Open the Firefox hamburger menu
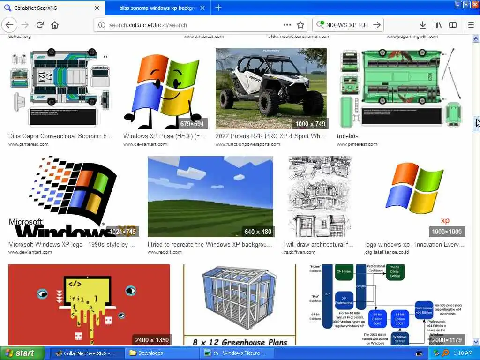Screen dimensions: 480x360 click(x=471, y=25)
